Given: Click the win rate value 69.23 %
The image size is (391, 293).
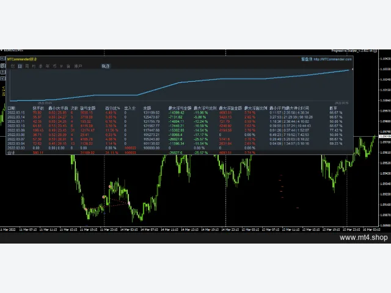Looking at the screenshot, I should [336, 143].
